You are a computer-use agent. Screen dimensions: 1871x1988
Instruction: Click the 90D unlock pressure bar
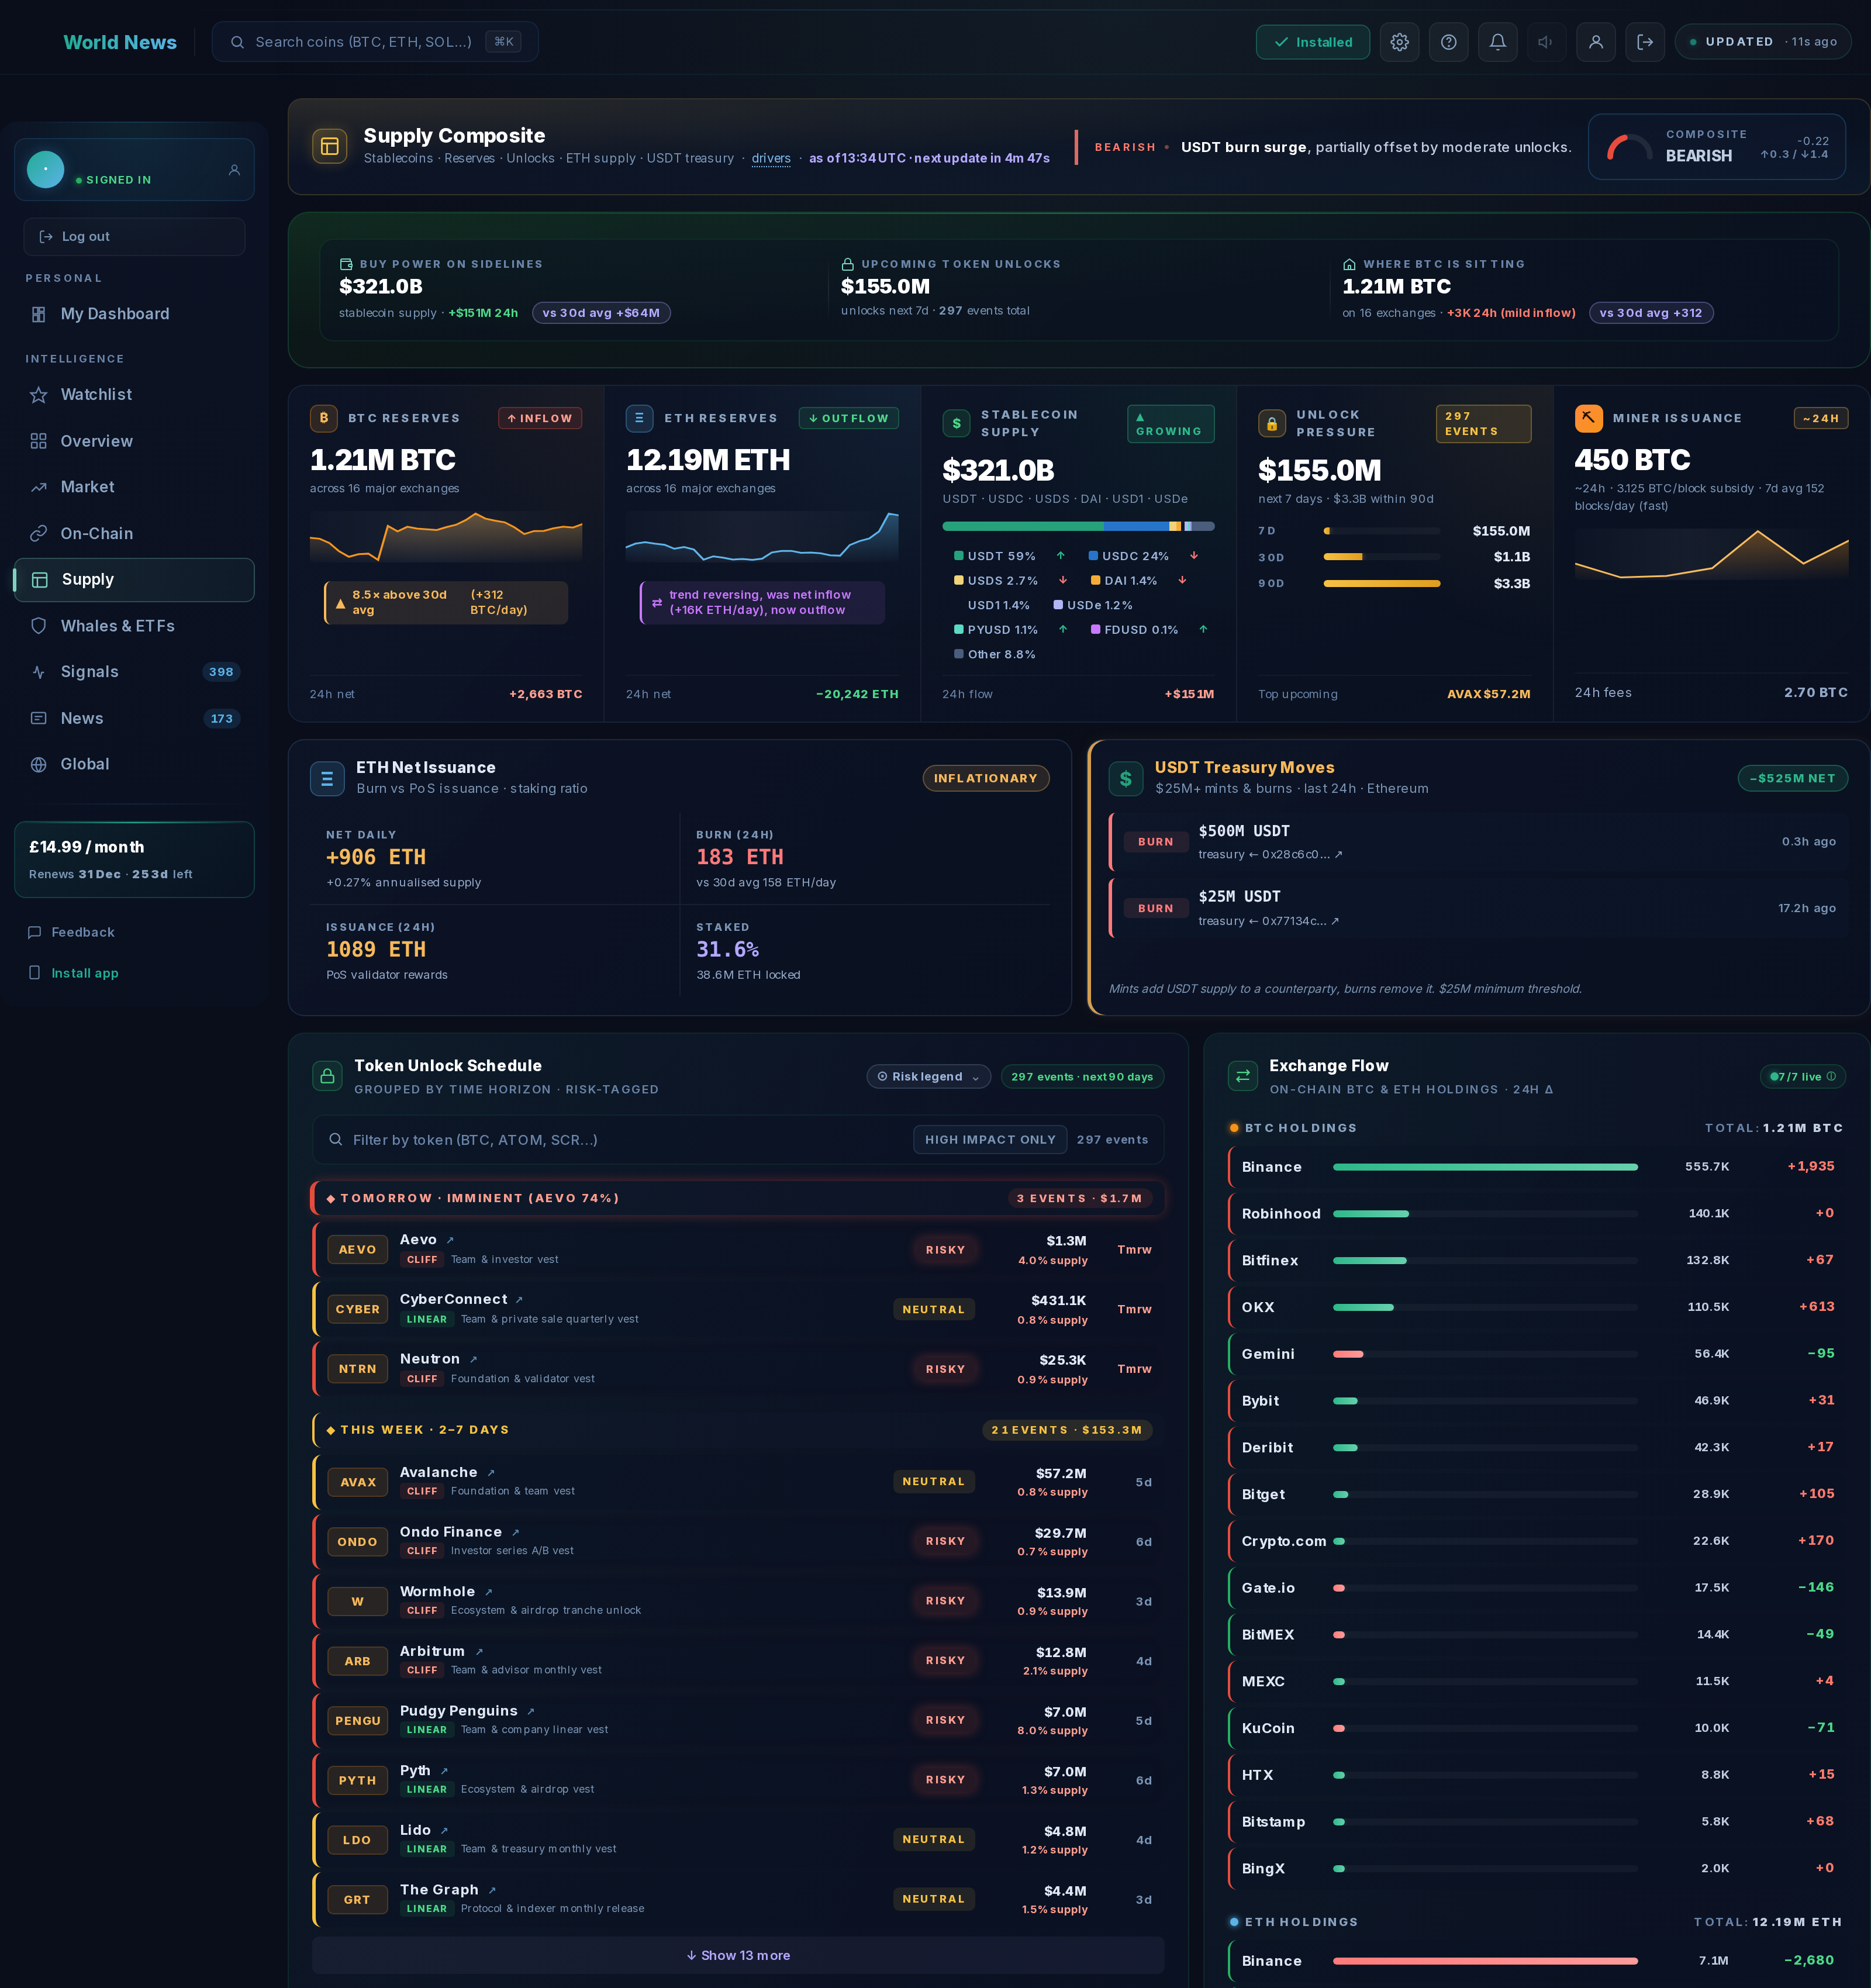point(1382,583)
